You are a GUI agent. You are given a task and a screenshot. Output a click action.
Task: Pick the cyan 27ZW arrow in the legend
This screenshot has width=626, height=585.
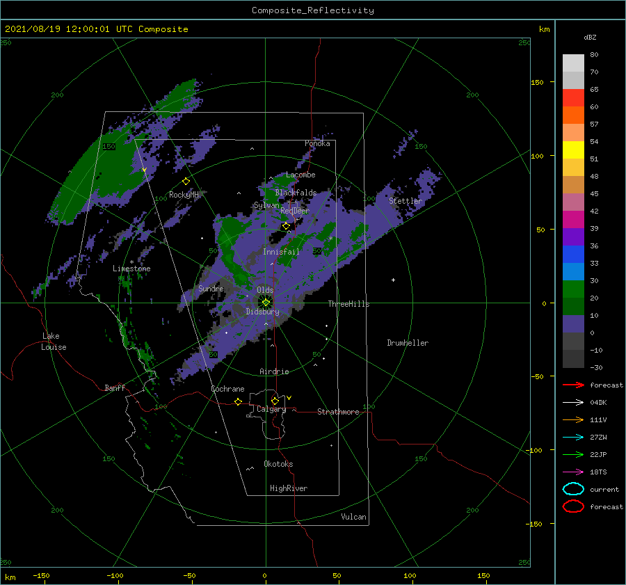[x=573, y=438]
